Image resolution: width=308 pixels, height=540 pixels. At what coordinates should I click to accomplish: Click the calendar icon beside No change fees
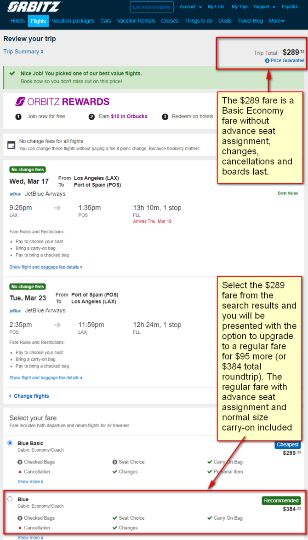coord(11,145)
